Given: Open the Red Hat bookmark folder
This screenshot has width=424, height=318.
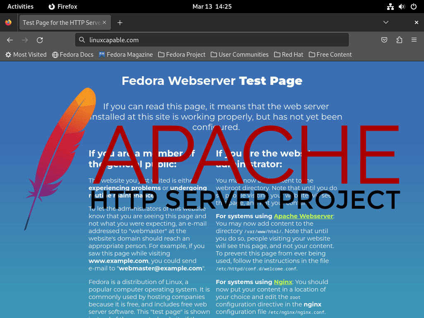Looking at the screenshot, I should point(289,55).
